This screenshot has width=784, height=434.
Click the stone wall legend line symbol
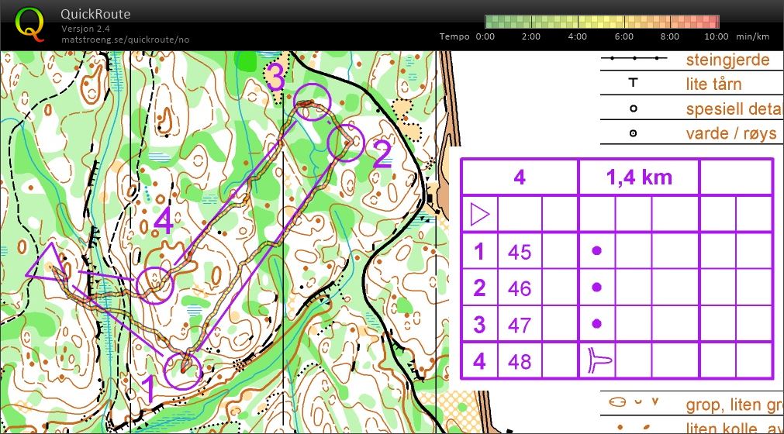pyautogui.click(x=634, y=58)
